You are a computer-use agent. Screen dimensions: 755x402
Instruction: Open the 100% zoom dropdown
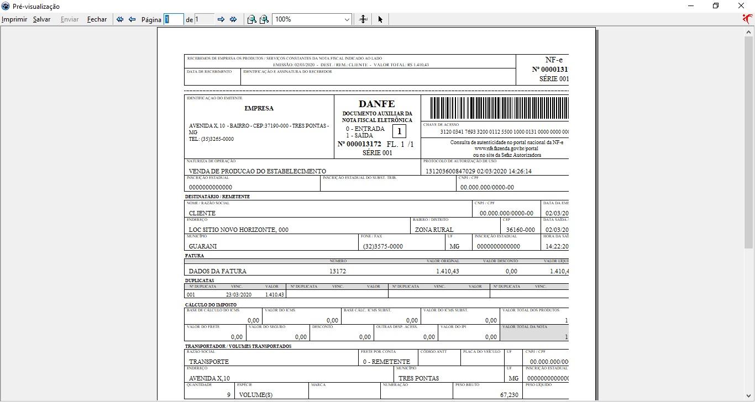(312, 19)
